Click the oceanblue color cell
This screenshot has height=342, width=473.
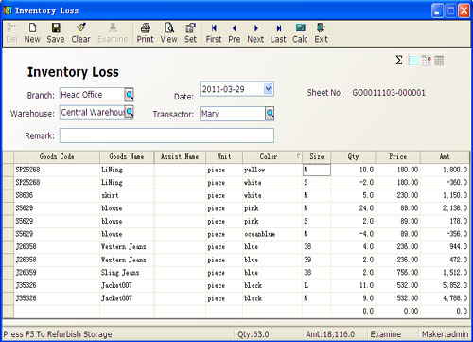point(272,234)
